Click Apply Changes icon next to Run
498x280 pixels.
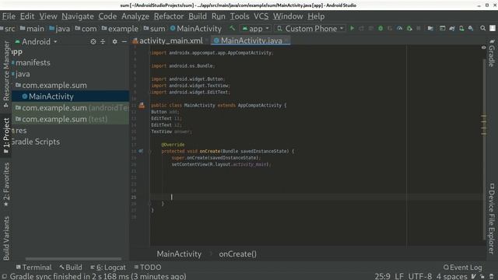pos(361,28)
